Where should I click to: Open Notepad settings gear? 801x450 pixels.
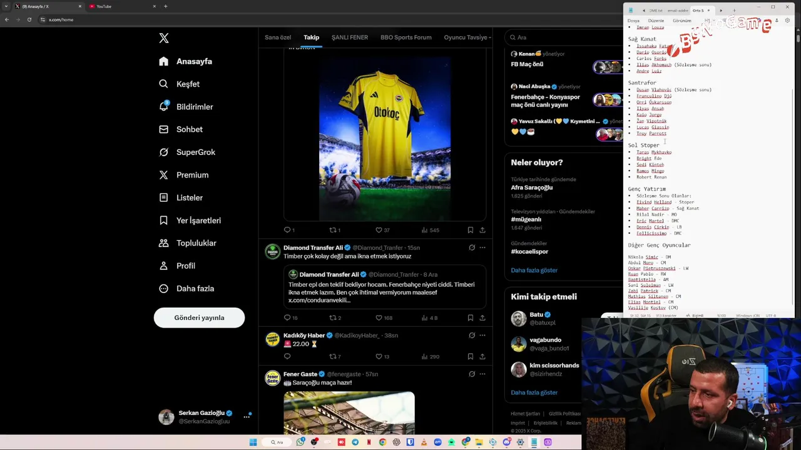(787, 21)
